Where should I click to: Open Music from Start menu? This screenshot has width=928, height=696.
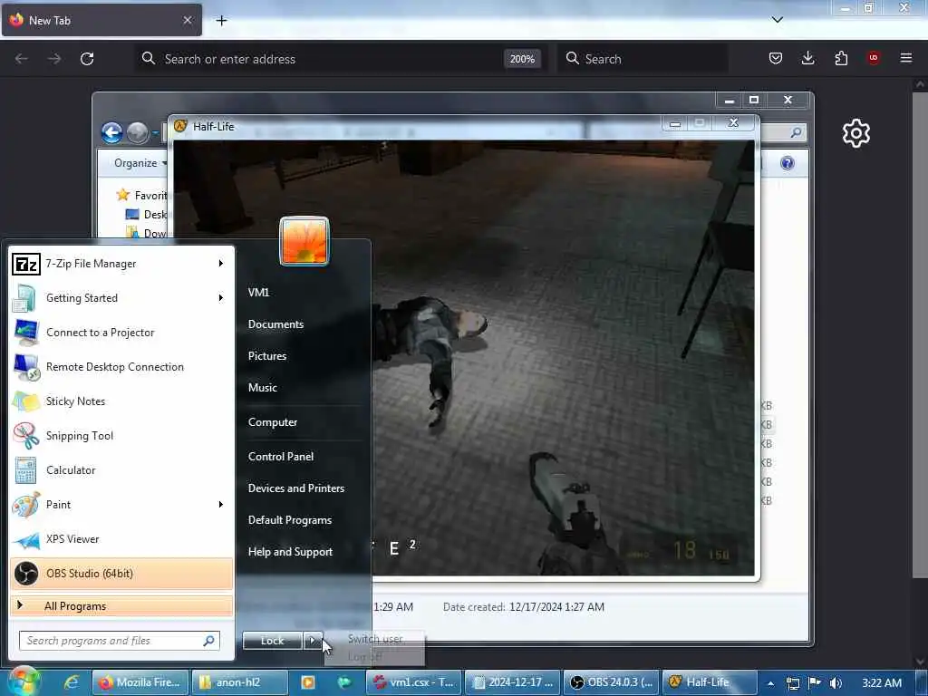(262, 388)
